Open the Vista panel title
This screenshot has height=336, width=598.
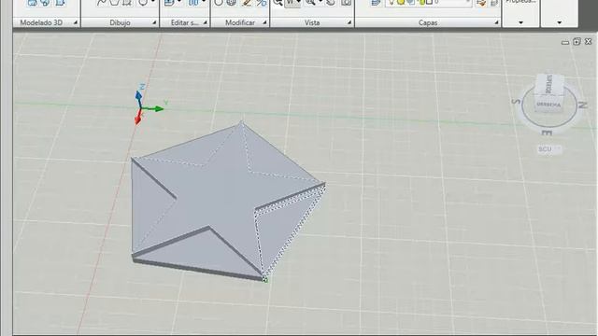click(x=312, y=22)
